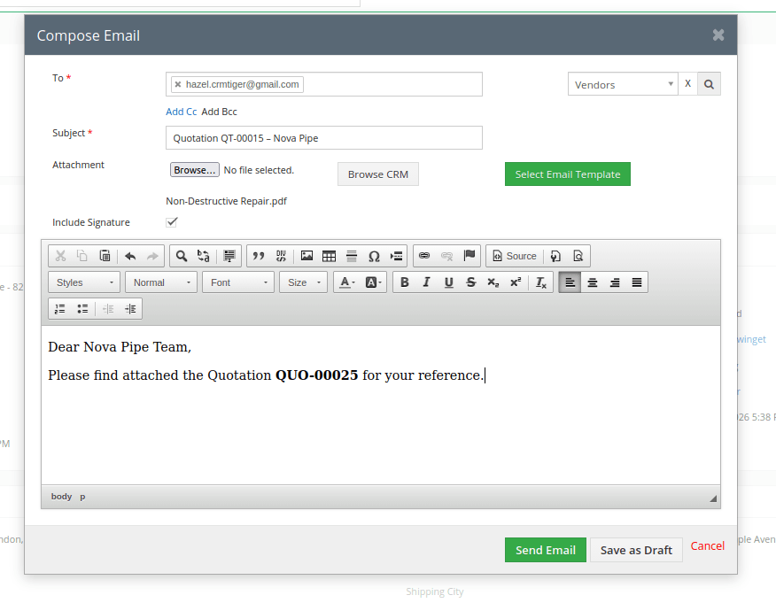Toggle underline formatting
The height and width of the screenshot is (603, 776).
(448, 282)
